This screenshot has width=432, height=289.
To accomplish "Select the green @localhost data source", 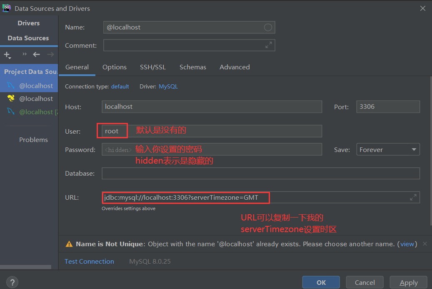I will [x=36, y=112].
